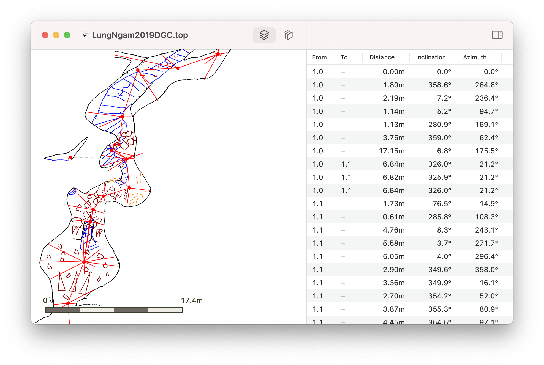Viewport: 544px width, 365px height.
Task: Click the isolated red station on the dashed line
Action: click(70, 157)
